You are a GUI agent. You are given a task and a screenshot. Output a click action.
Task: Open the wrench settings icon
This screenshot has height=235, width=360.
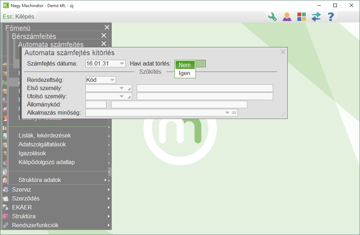272,17
